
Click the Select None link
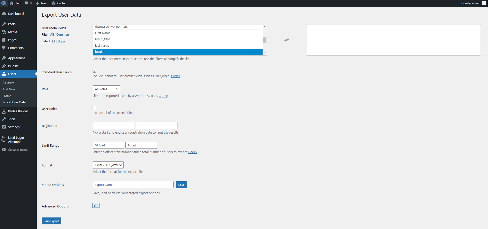pos(61,41)
